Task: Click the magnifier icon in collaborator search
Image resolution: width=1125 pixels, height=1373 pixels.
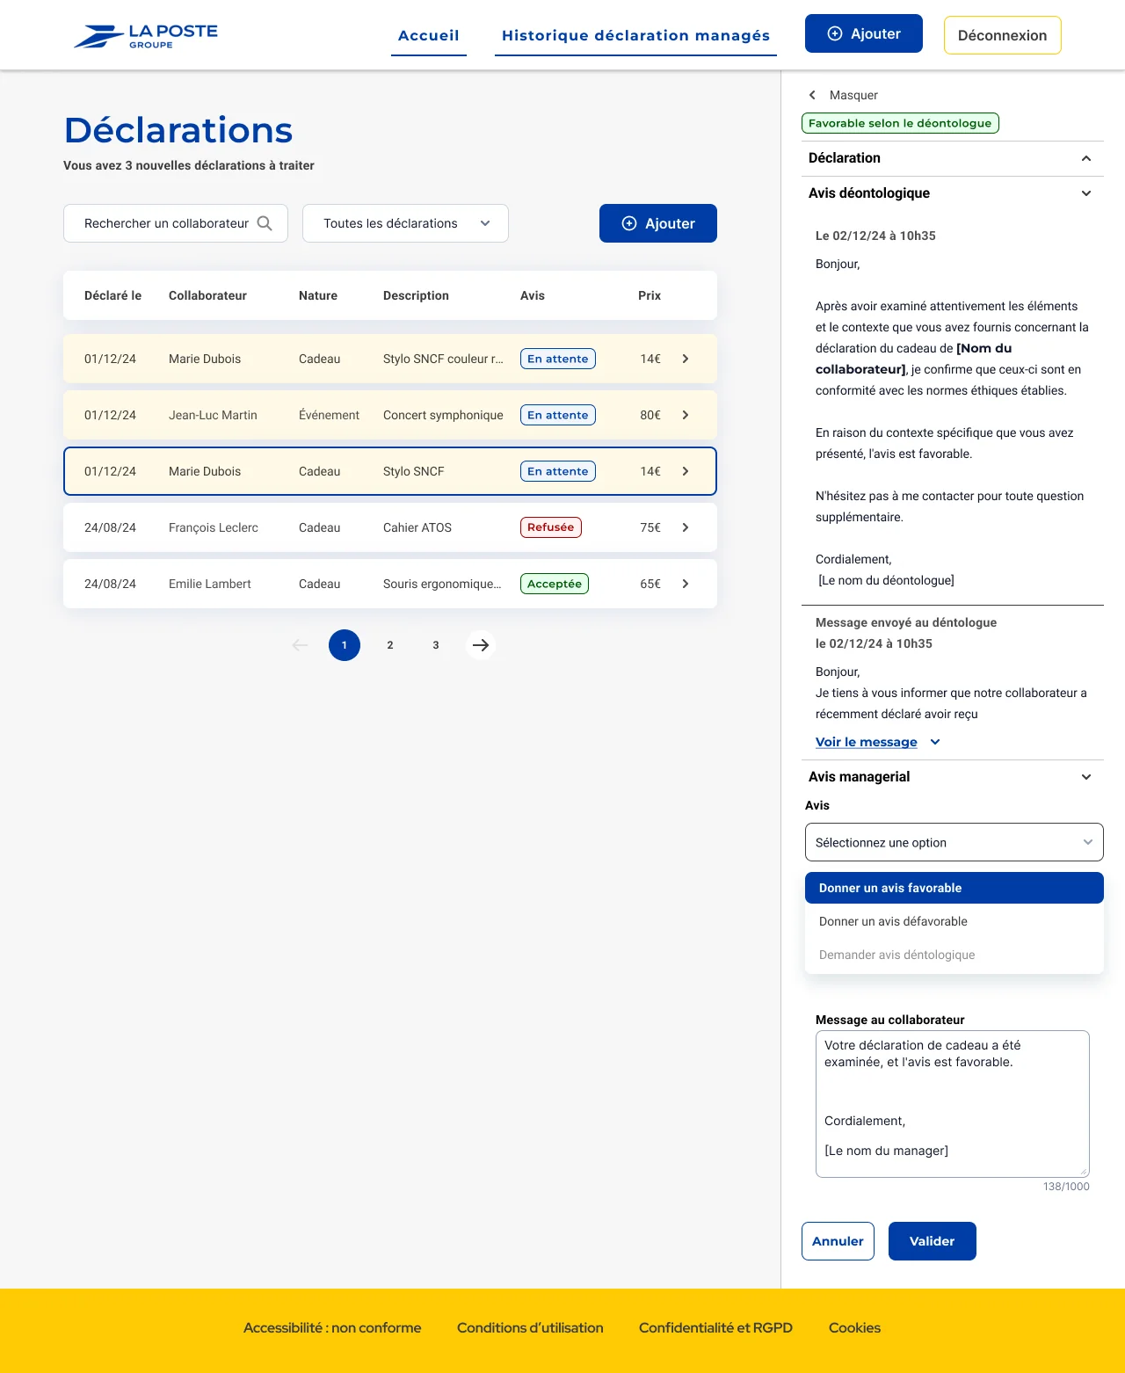Action: coord(265,223)
